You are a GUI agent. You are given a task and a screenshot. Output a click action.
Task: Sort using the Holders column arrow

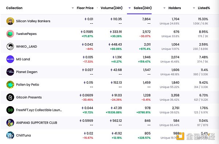click(164, 8)
